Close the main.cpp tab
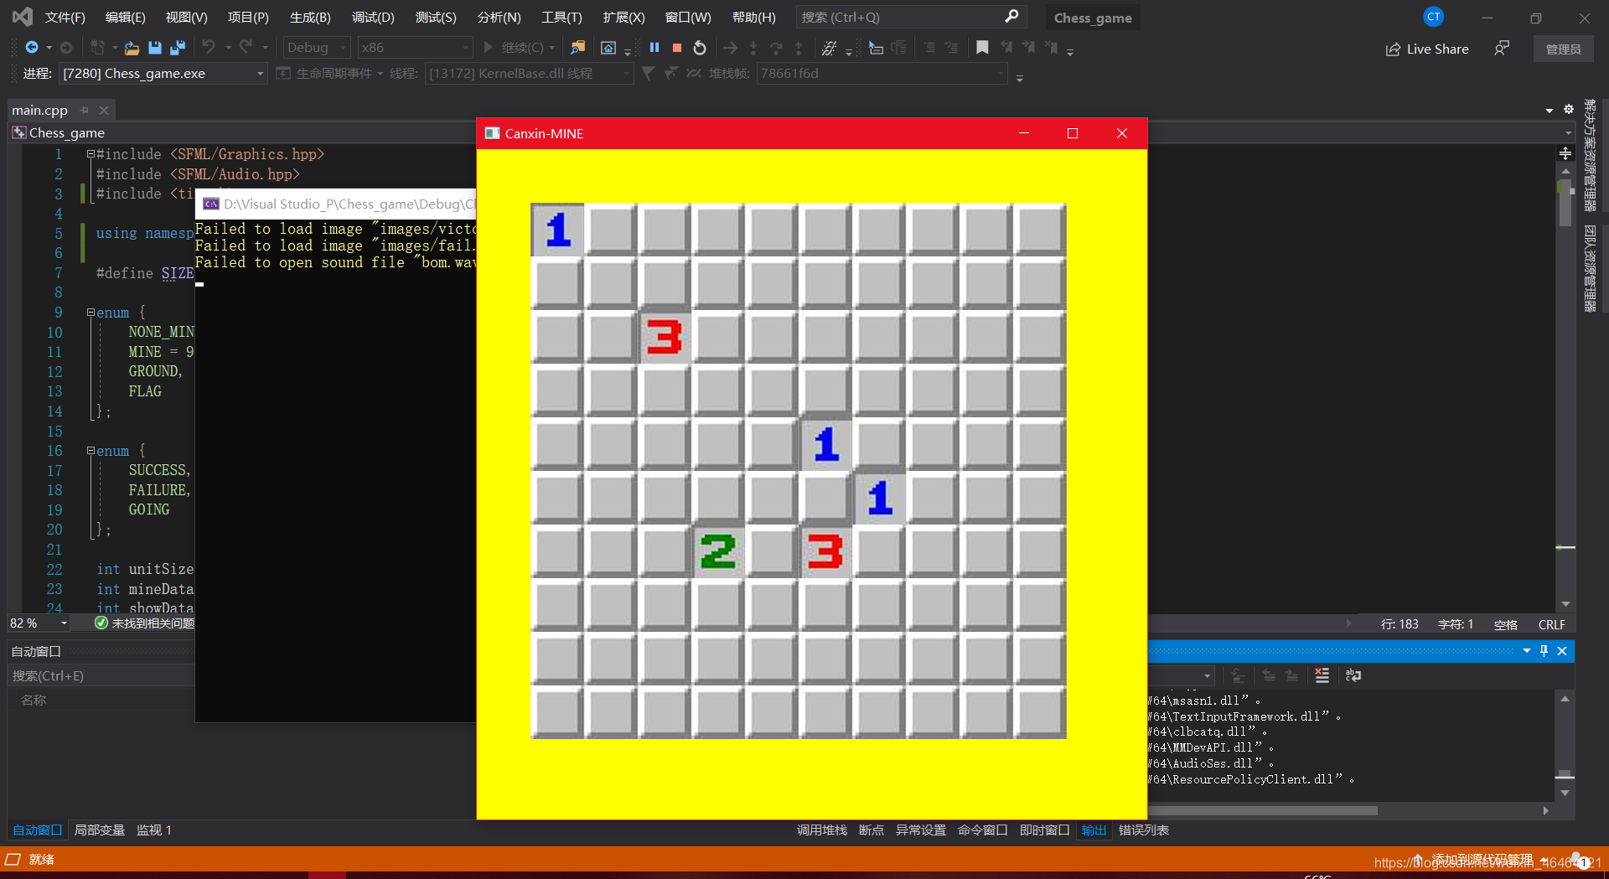The width and height of the screenshot is (1609, 879). click(x=104, y=111)
